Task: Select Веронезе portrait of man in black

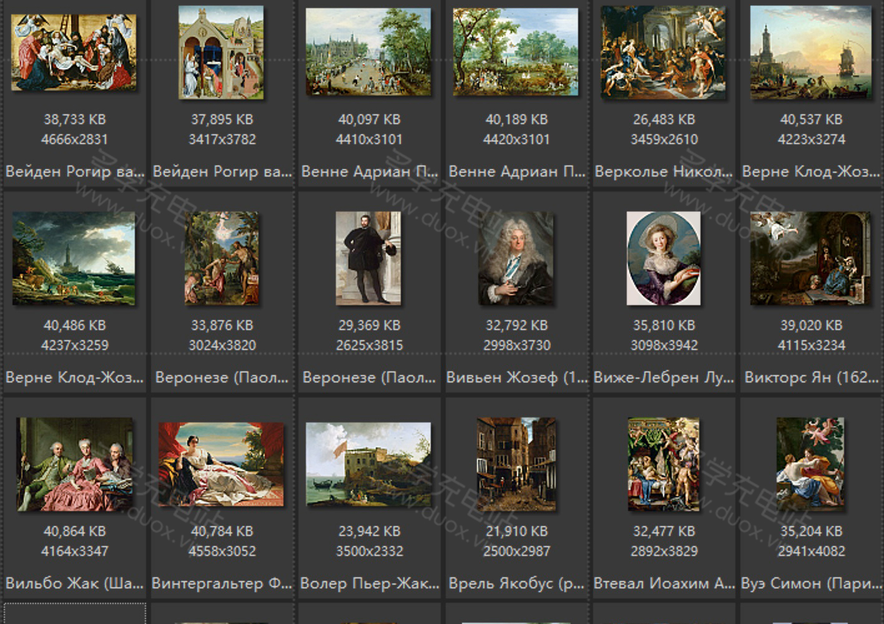Action: coord(368,258)
